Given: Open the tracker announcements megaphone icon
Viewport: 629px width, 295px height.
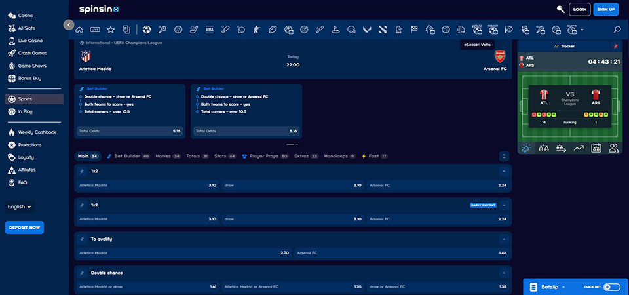Looking at the screenshot, I should [526, 148].
